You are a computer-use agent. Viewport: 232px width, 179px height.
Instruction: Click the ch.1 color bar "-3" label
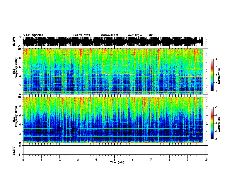pyautogui.click(x=216, y=59)
